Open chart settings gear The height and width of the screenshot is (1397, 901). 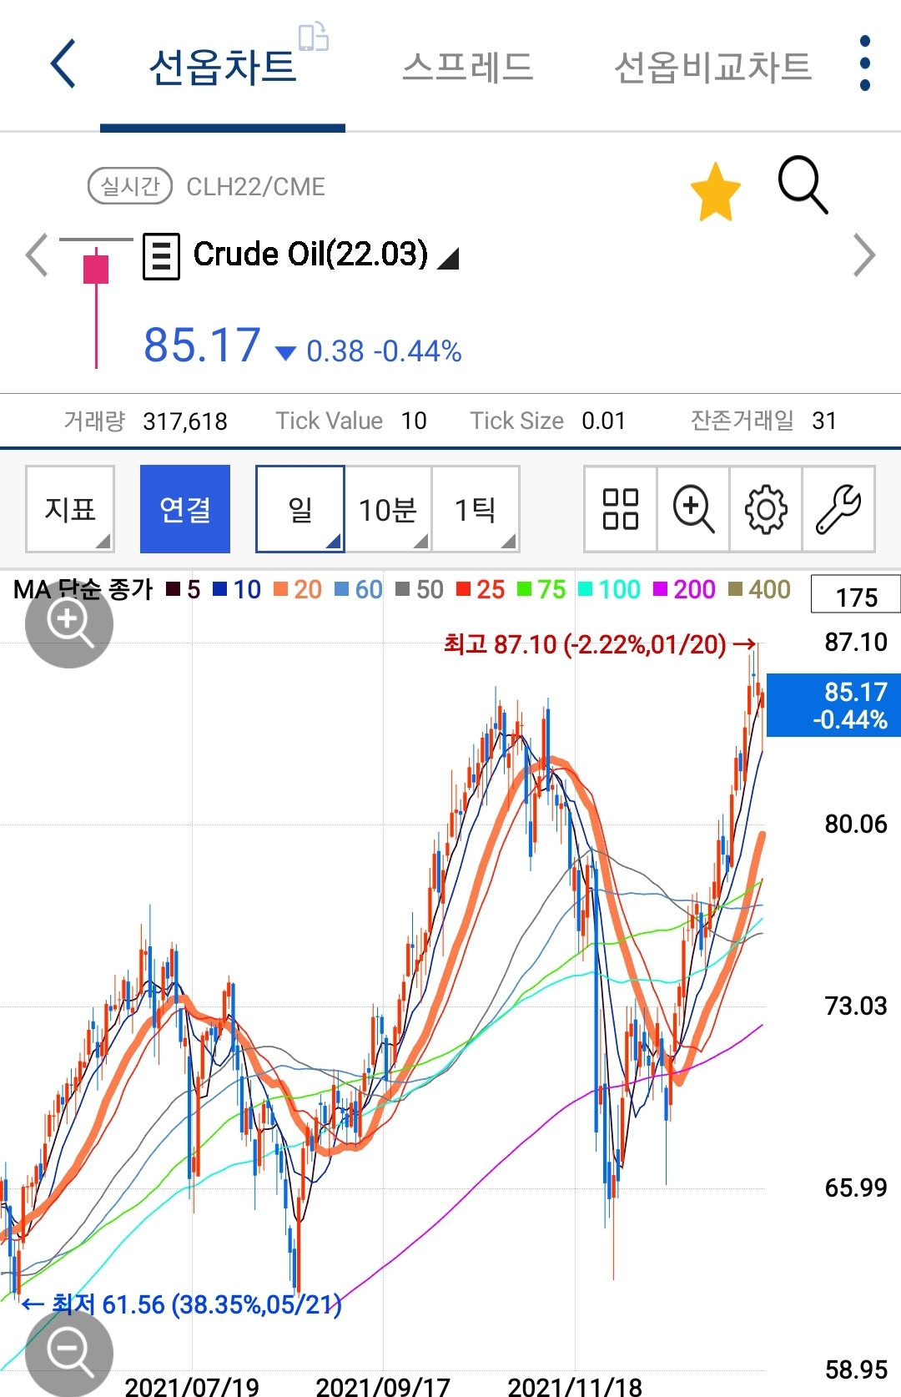point(766,509)
